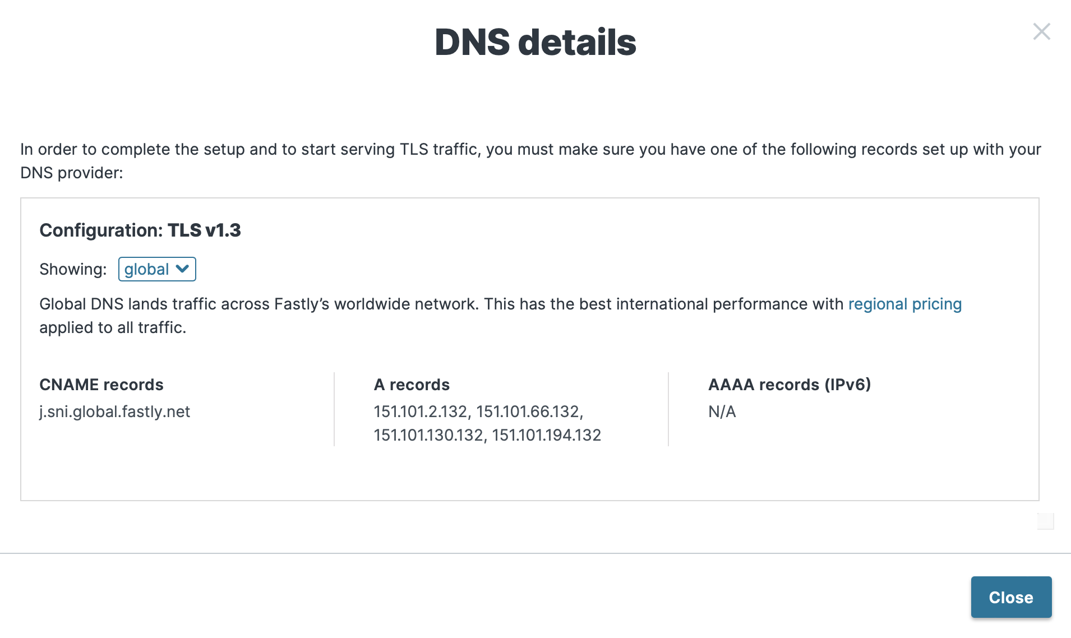Select the "DNS details" dialog title
Viewport: 1071px width, 638px height.
535,42
